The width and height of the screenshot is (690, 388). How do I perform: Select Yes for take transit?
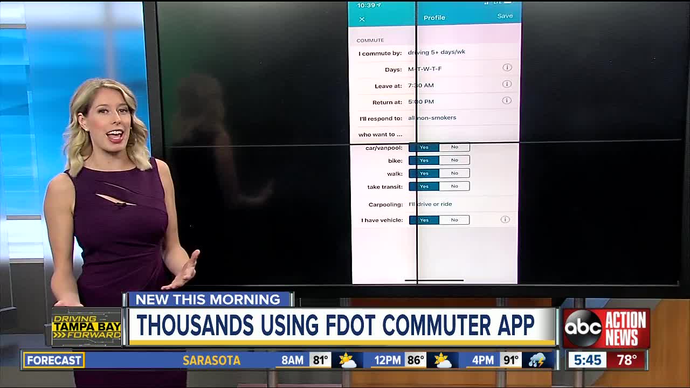(424, 186)
